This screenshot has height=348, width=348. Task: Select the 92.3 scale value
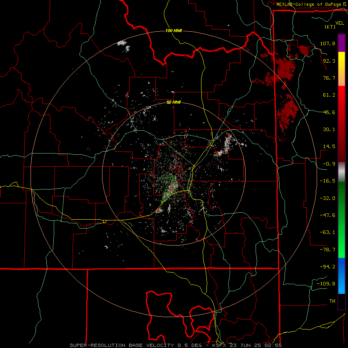pyautogui.click(x=329, y=61)
